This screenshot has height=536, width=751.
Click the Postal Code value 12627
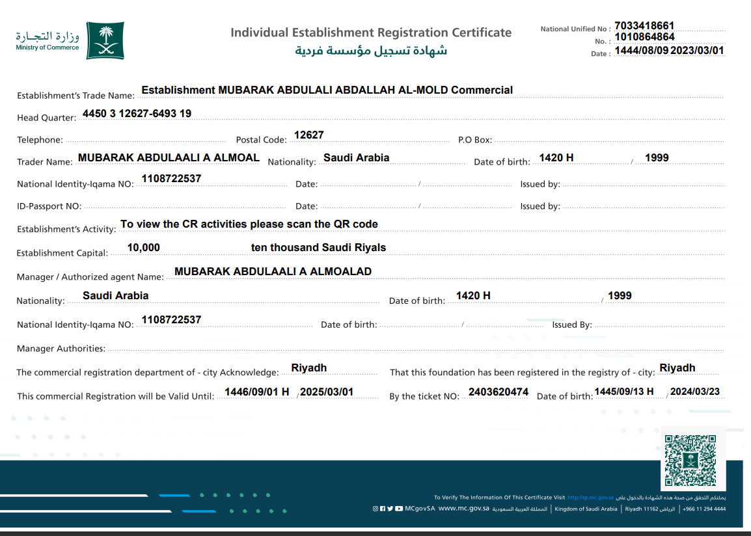[x=308, y=135]
